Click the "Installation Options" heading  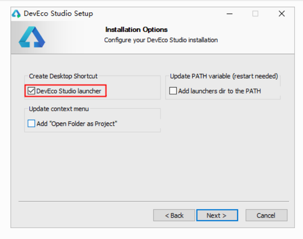click(136, 30)
